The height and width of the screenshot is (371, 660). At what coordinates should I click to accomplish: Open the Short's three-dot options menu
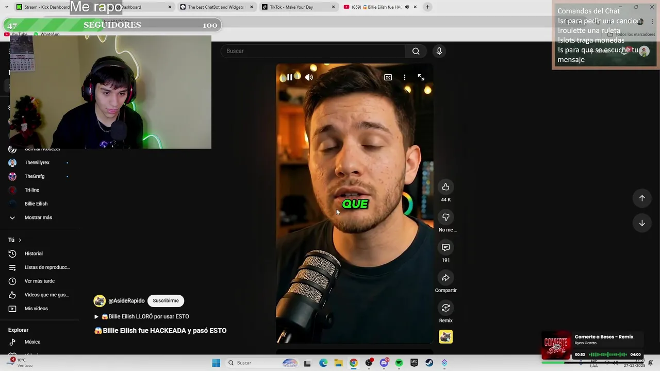pyautogui.click(x=404, y=77)
